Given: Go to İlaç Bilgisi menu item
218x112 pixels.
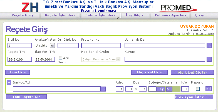Looking at the screenshot, I should tap(135, 15).
